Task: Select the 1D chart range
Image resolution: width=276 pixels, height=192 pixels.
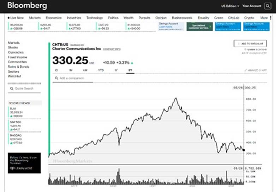Action: pyautogui.click(x=56, y=70)
